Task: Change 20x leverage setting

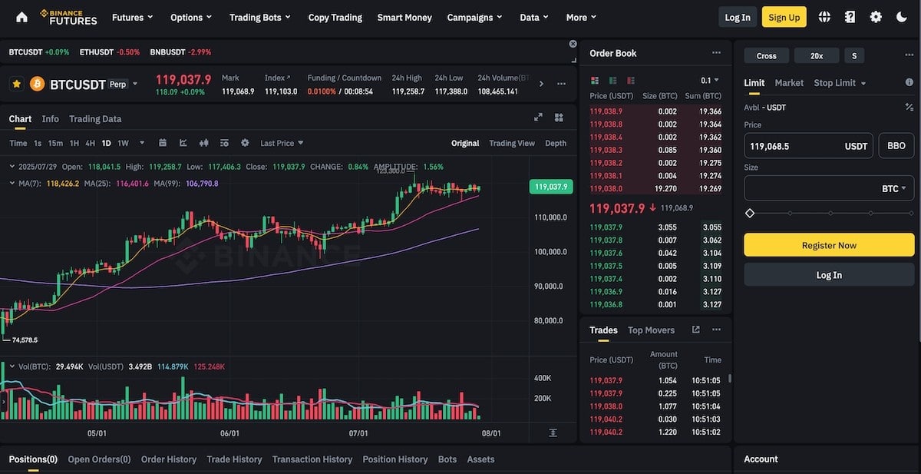Action: click(x=817, y=55)
